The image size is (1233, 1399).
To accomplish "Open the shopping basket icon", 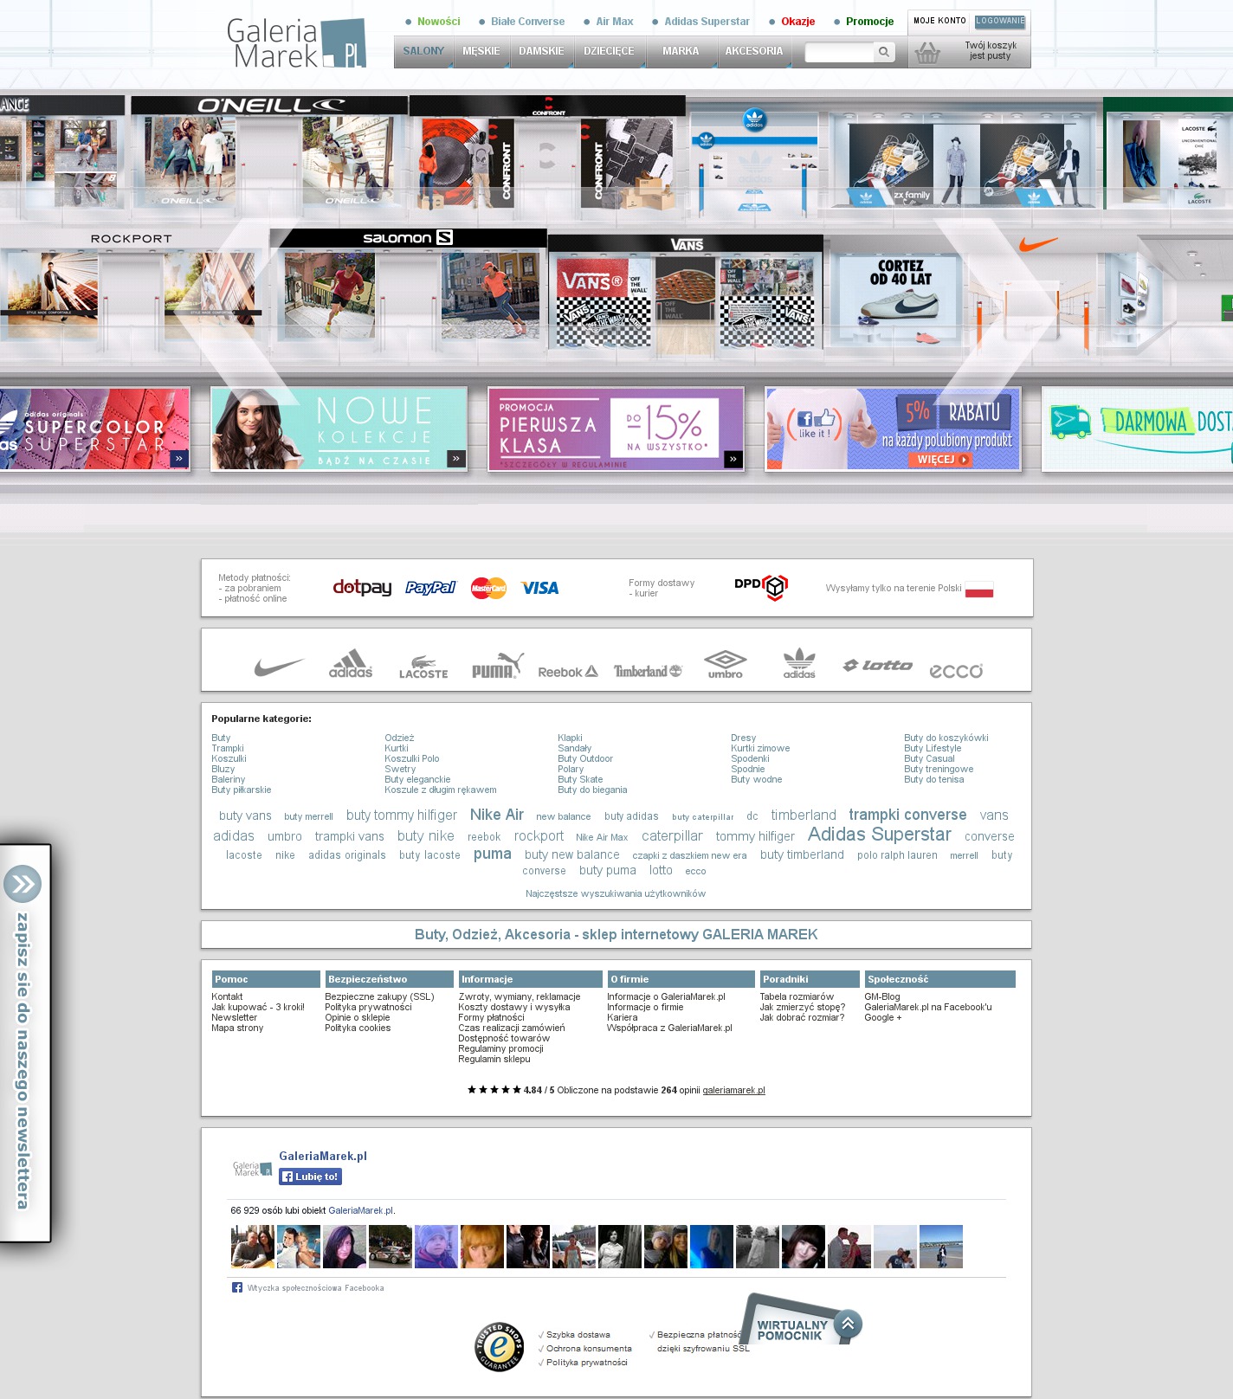I will 927,54.
